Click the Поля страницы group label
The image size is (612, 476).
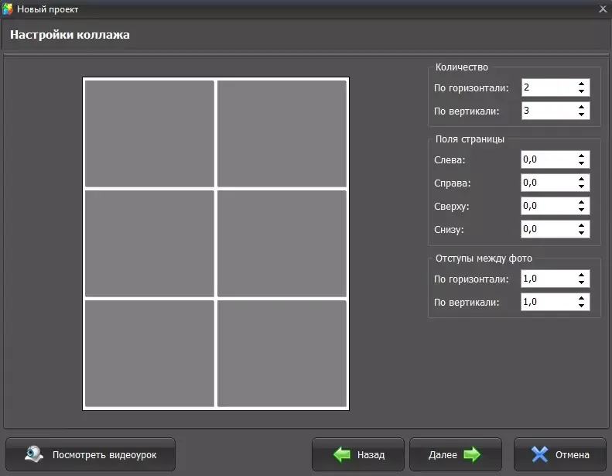tap(470, 139)
